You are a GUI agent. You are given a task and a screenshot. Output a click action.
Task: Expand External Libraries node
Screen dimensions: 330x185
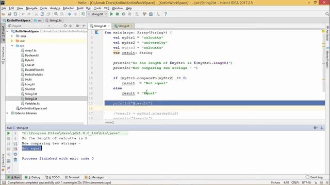click(7, 113)
